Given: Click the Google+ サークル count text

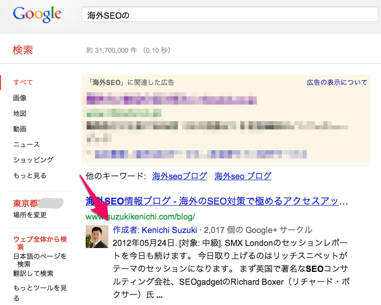Looking at the screenshot, I should [x=258, y=230].
